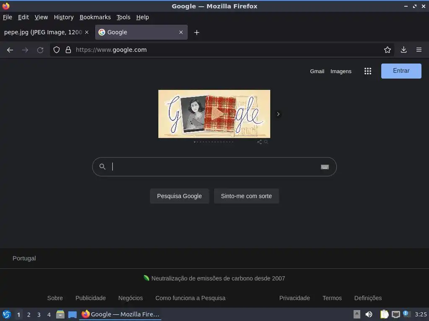Click the Entrar sign-in button
The image size is (429, 321).
point(401,71)
